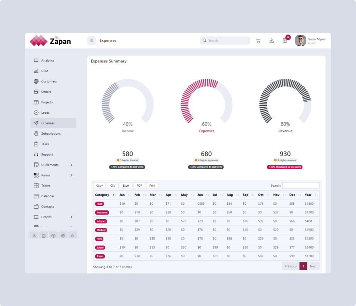Select Leads in the sidebar

pos(53,113)
